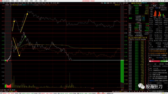The image size is (168, 94).
Task: Select the 财报 tab in the finance panel
Action: click(x=162, y=8)
